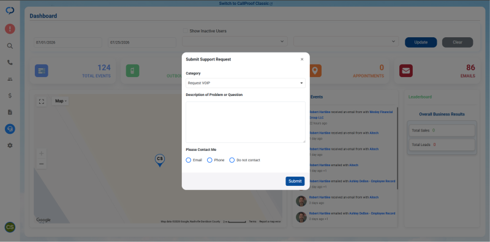Select the Do not contact option
490x242 pixels.
232,160
